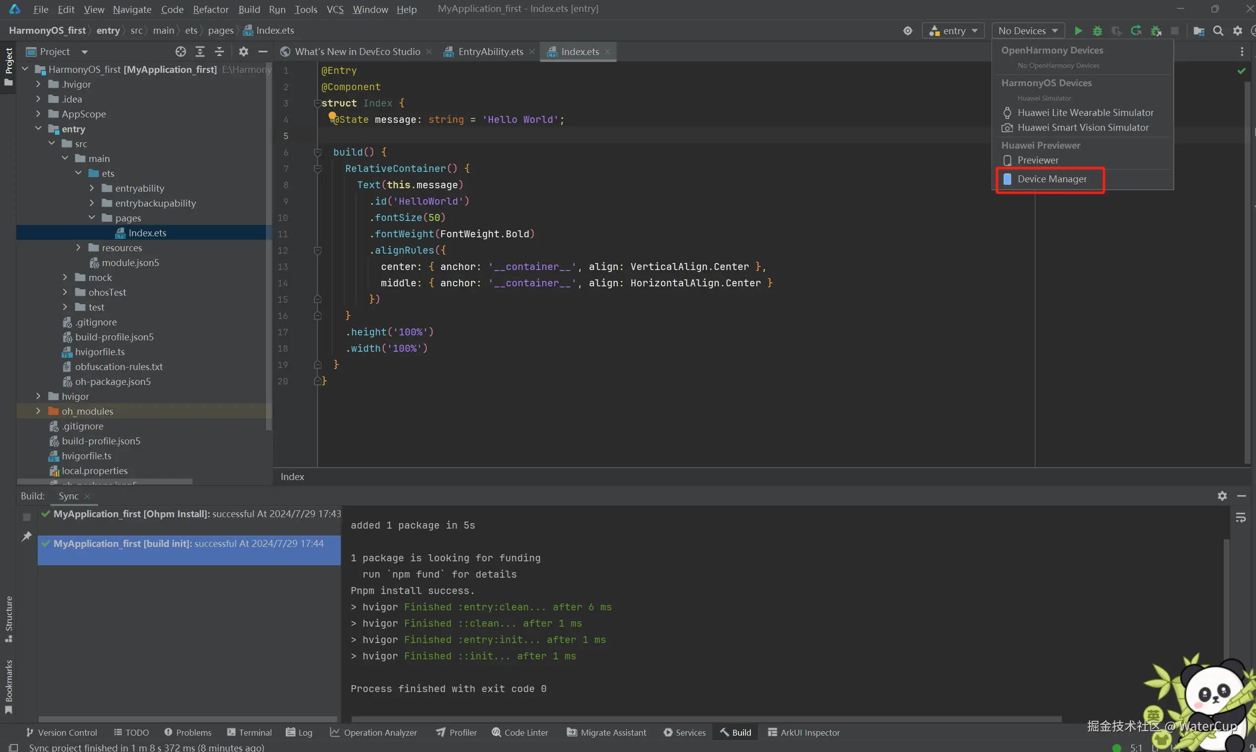This screenshot has height=752, width=1256.
Task: Select Device Manager in devices list
Action: tap(1051, 179)
